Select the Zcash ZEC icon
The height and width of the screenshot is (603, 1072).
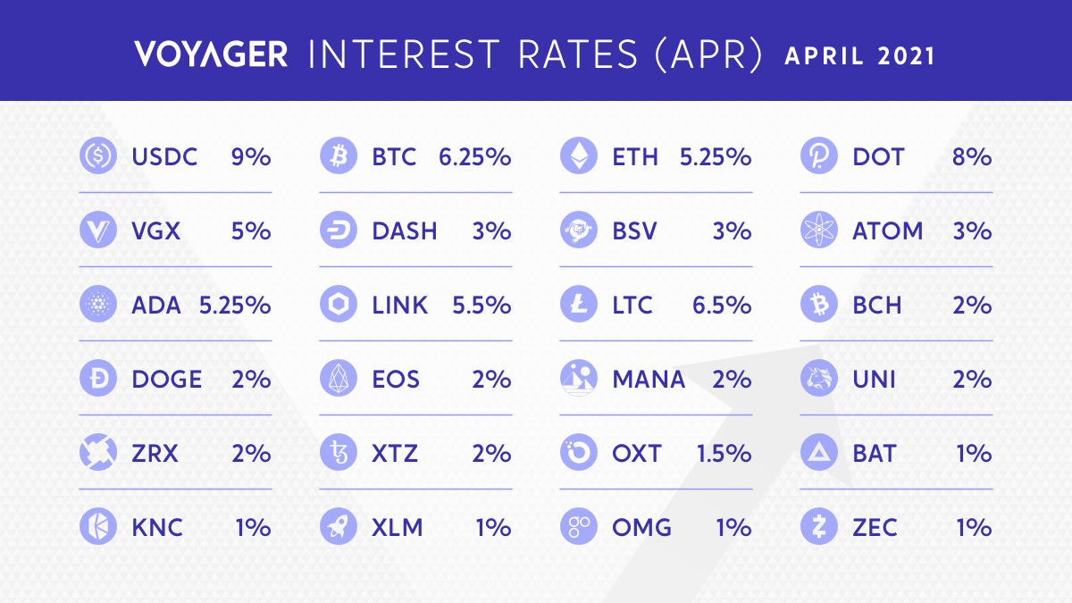click(817, 527)
